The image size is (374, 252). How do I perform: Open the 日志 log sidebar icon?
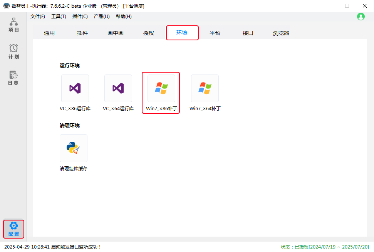tap(13, 78)
